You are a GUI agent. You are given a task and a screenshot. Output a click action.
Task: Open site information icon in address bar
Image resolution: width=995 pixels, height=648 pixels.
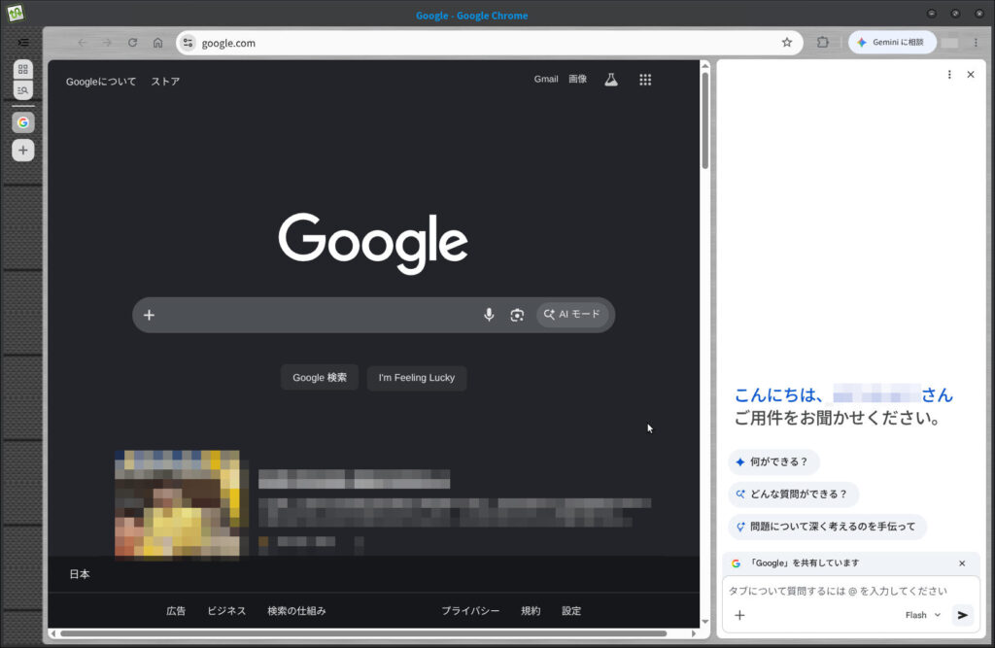click(188, 43)
